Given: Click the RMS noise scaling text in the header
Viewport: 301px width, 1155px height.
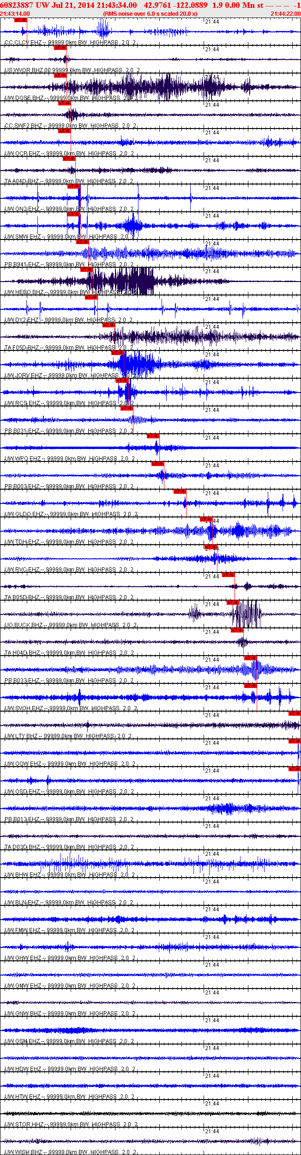Looking at the screenshot, I should 150,14.
